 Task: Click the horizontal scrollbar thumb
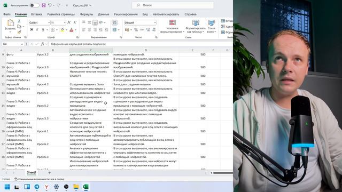[x=223, y=173]
